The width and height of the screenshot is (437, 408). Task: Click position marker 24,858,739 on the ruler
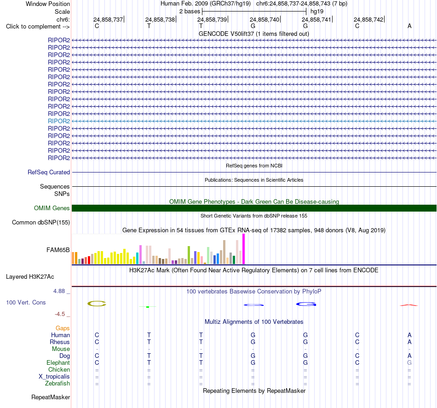click(213, 19)
